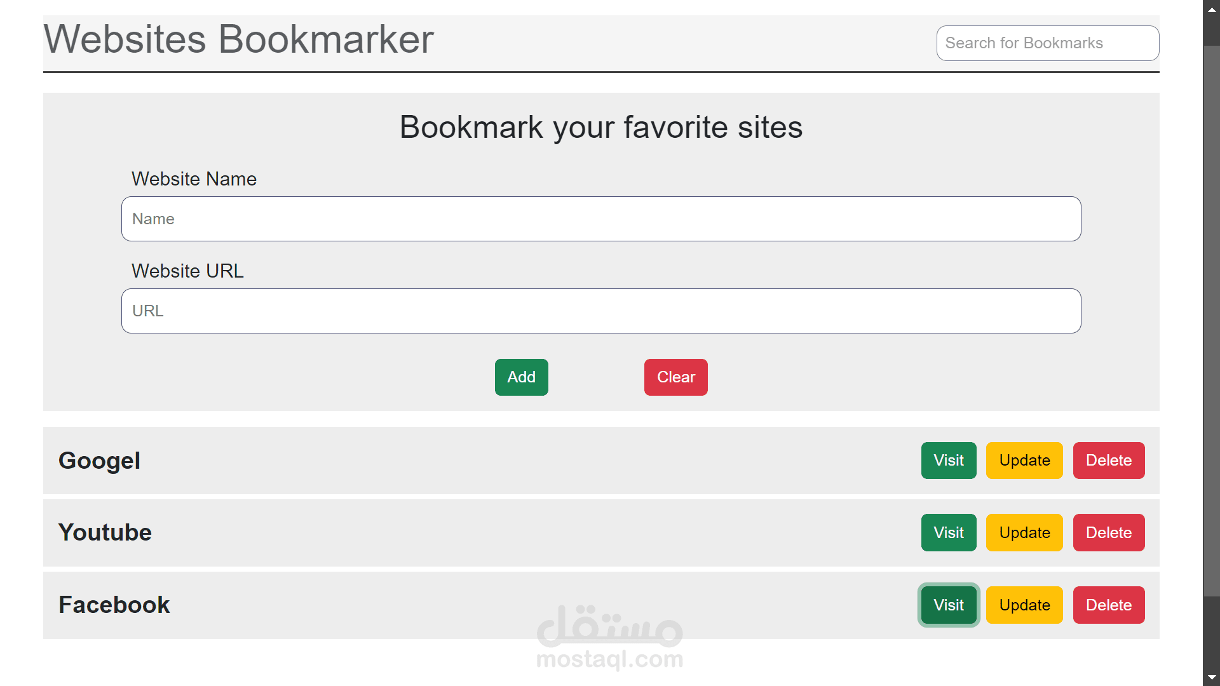The width and height of the screenshot is (1220, 686).
Task: Delete the Googel bookmark
Action: [1108, 461]
